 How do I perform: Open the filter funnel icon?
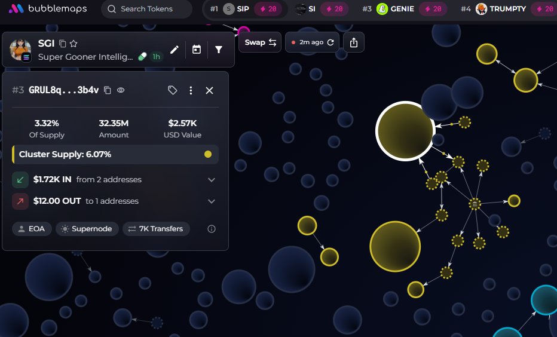coord(219,50)
